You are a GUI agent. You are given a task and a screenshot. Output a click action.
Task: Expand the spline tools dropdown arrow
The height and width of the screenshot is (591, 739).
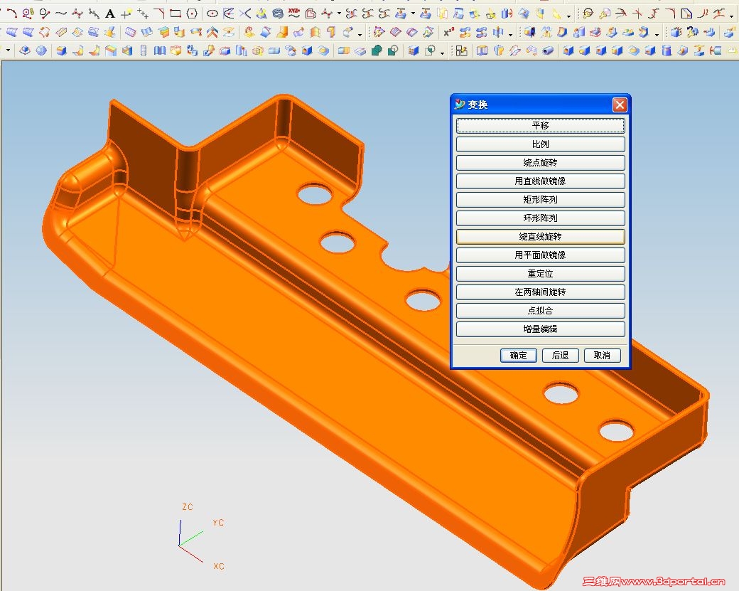click(x=340, y=14)
